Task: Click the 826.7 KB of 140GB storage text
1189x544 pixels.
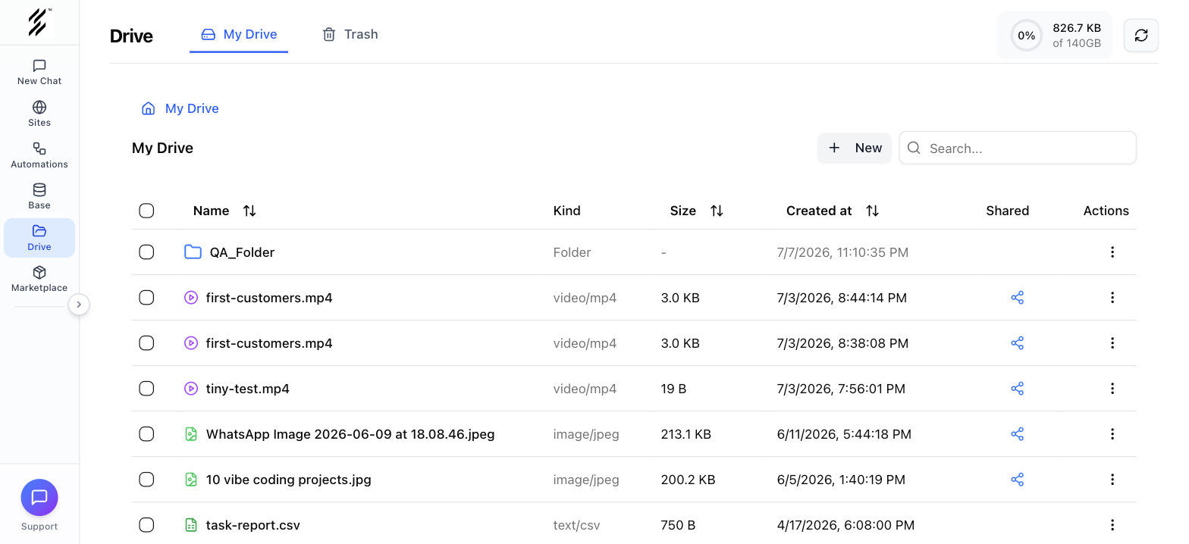Action: pos(1077,36)
